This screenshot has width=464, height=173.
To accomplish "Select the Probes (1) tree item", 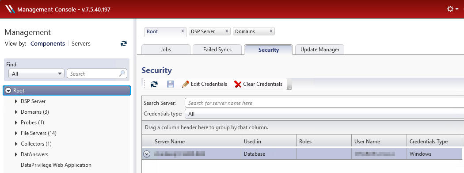I will pyautogui.click(x=32, y=123).
